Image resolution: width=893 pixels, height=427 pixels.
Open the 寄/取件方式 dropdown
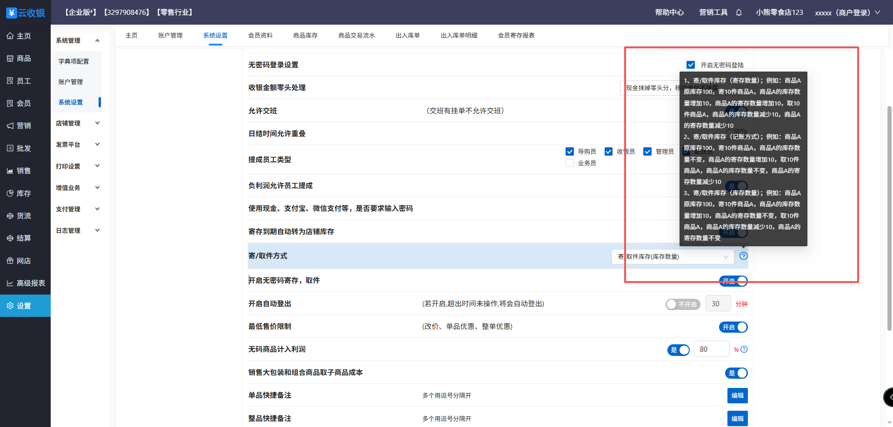pos(672,256)
